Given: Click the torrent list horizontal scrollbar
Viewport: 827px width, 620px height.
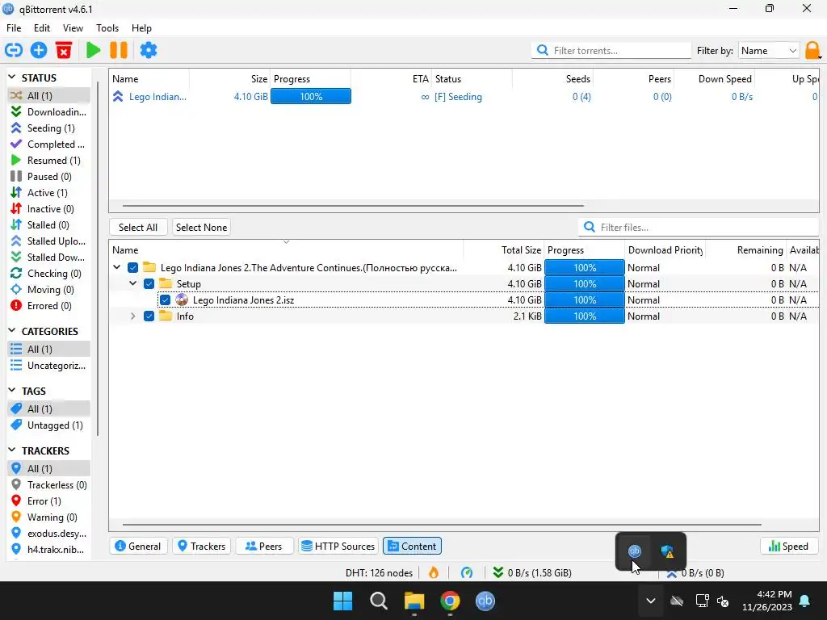Looking at the screenshot, I should pyautogui.click(x=353, y=206).
